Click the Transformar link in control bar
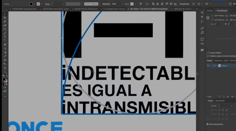Viewport: 236px width, 131px height. (184, 4)
